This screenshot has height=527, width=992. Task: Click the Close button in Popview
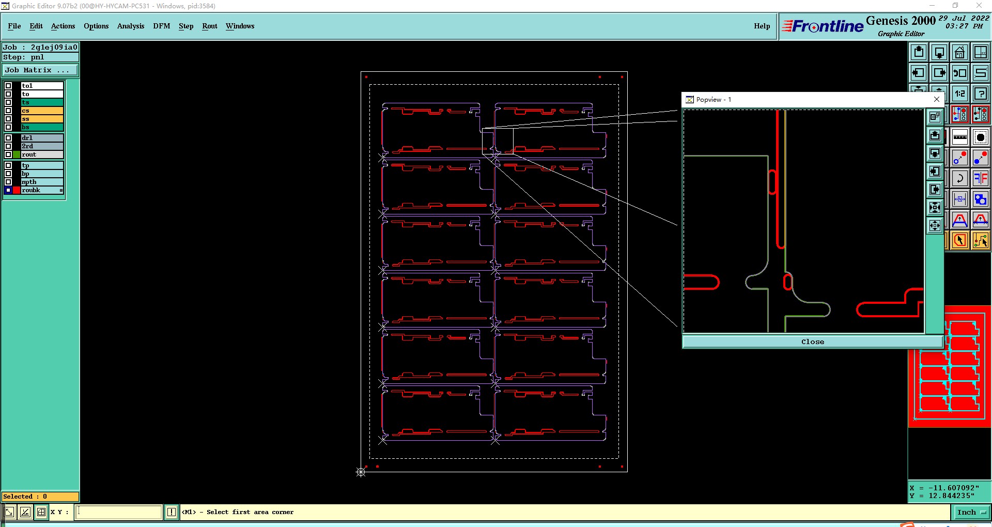coord(813,342)
